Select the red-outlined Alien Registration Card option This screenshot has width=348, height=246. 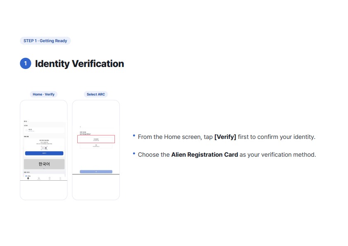point(96,139)
